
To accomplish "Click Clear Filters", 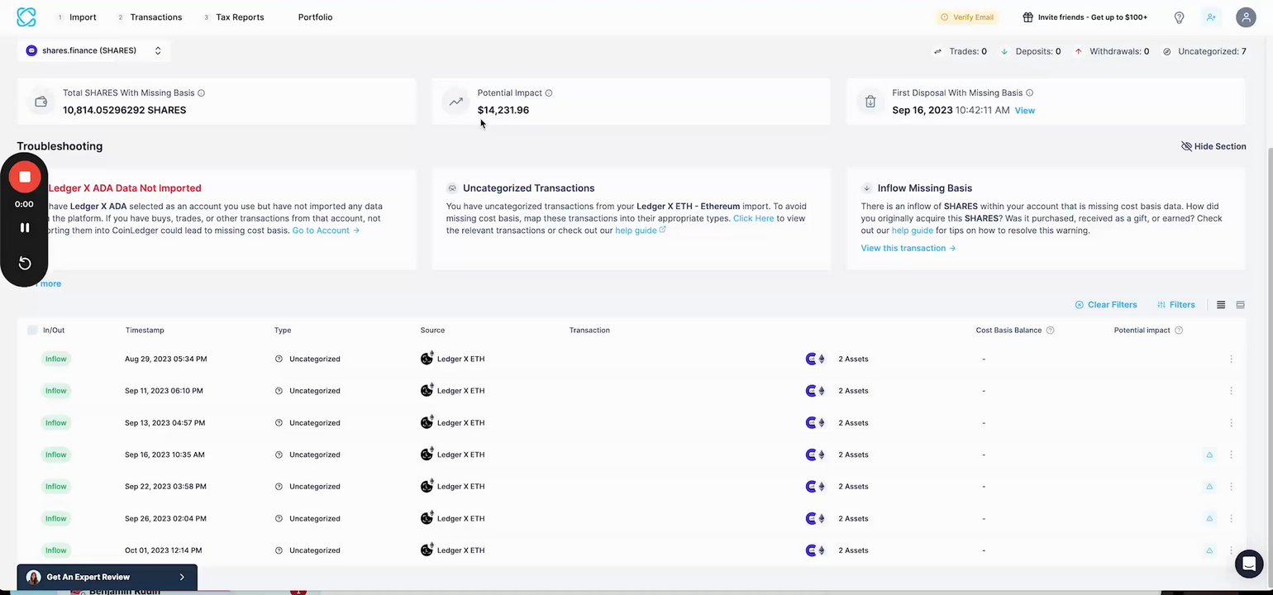I will (1106, 305).
